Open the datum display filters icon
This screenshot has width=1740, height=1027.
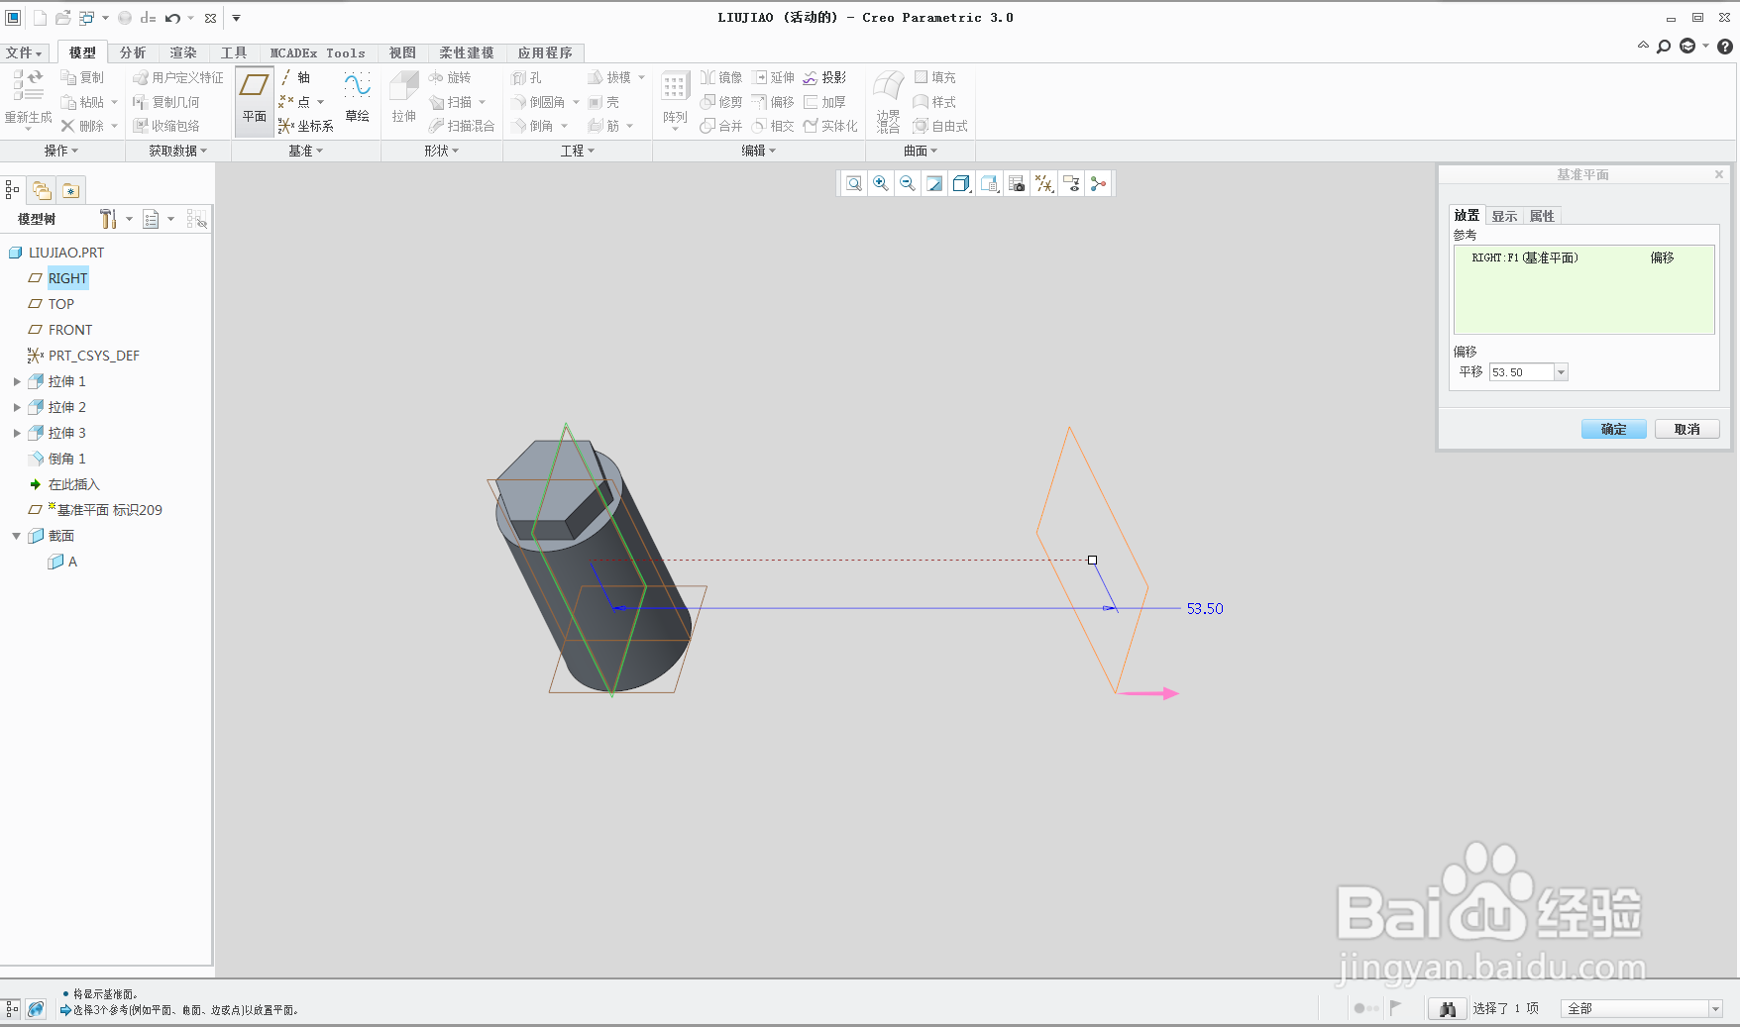pyautogui.click(x=1043, y=183)
